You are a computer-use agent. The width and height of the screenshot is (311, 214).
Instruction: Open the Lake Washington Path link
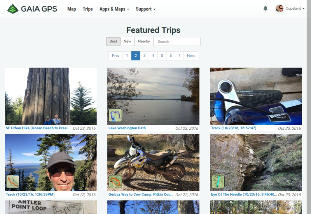pyautogui.click(x=127, y=128)
